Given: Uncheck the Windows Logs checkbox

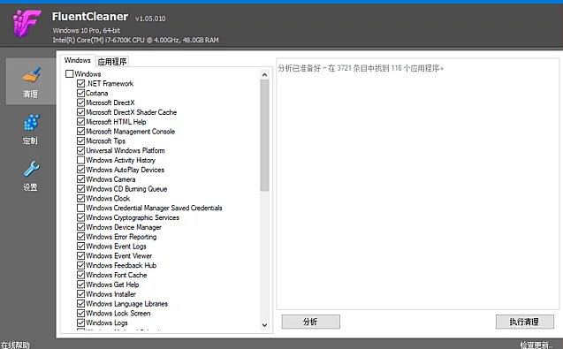Looking at the screenshot, I should click(80, 322).
